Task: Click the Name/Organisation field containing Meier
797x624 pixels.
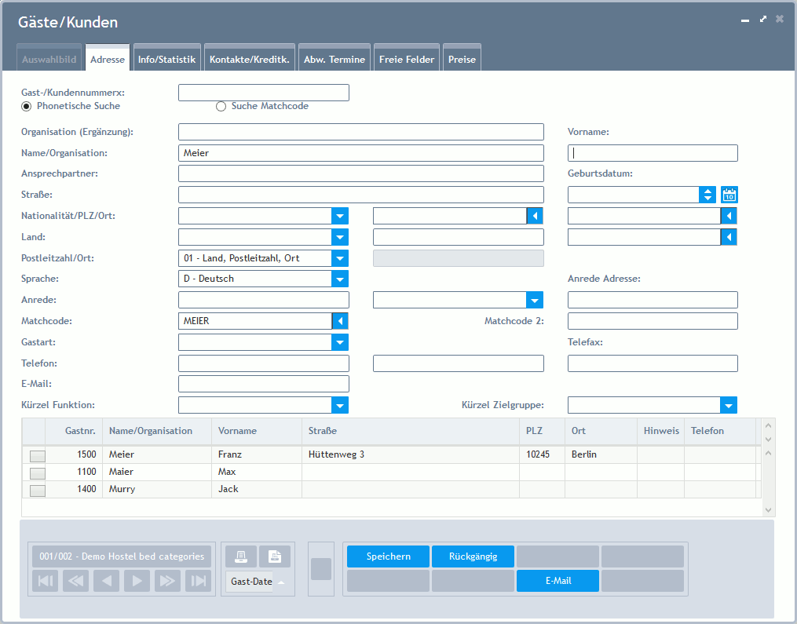Action: tap(361, 153)
